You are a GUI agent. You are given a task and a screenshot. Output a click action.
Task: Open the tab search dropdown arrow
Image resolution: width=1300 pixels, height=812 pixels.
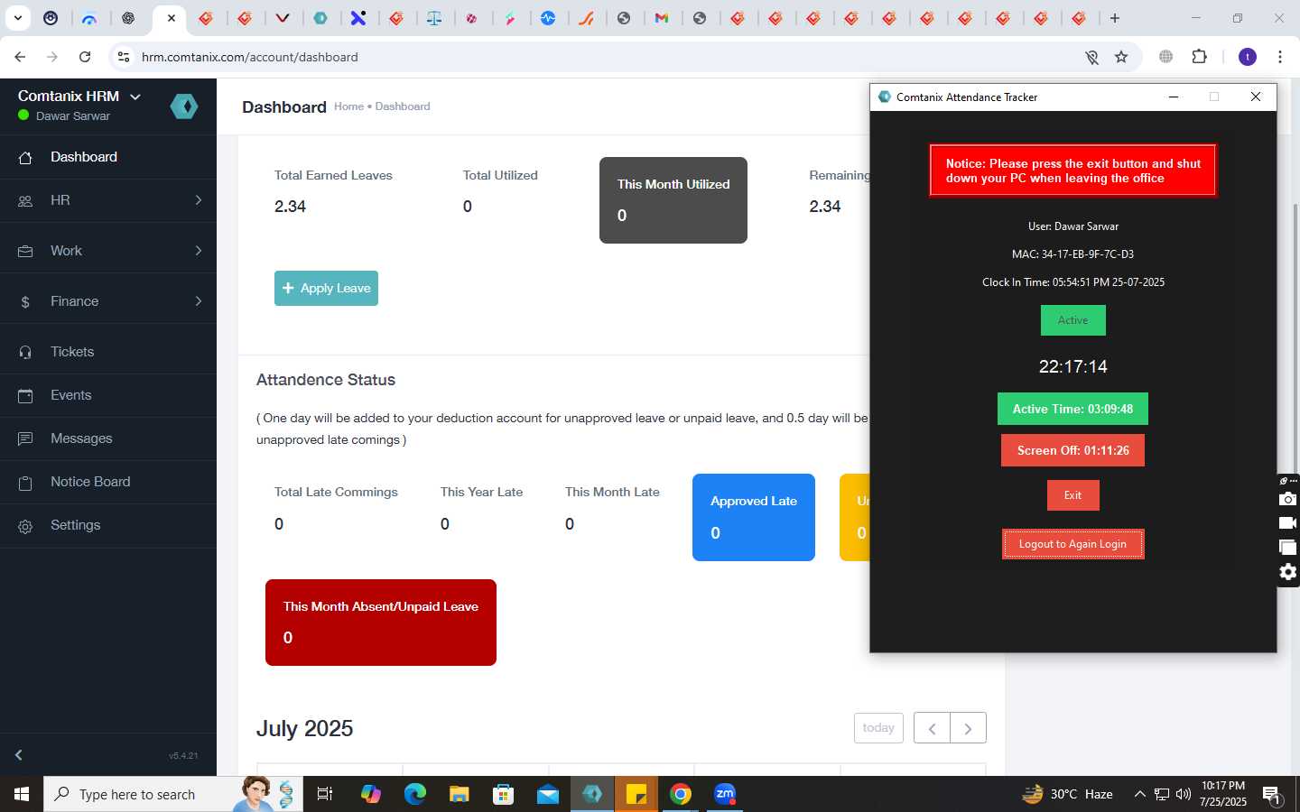[17, 18]
